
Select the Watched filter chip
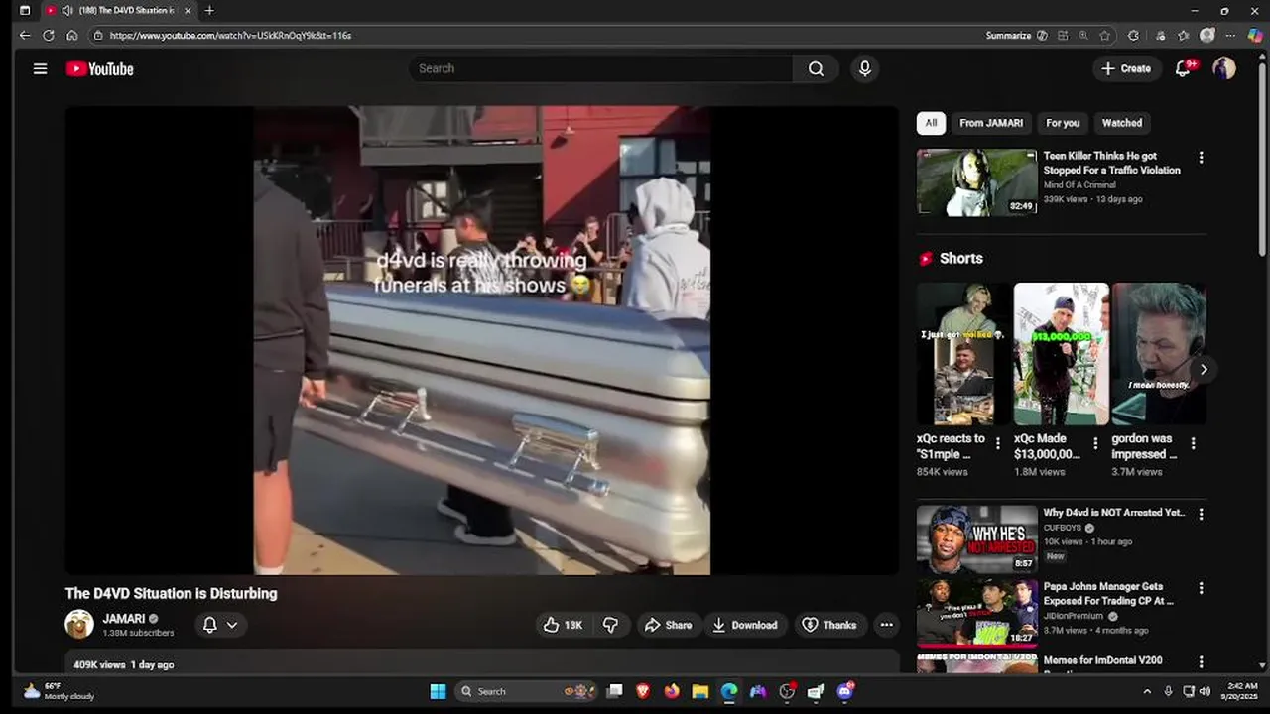point(1122,123)
